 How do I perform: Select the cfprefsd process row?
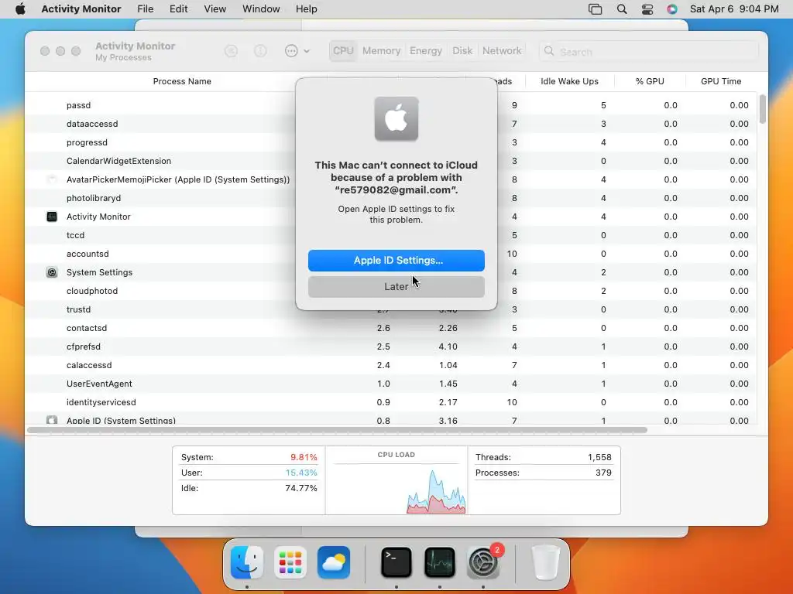[391, 346]
